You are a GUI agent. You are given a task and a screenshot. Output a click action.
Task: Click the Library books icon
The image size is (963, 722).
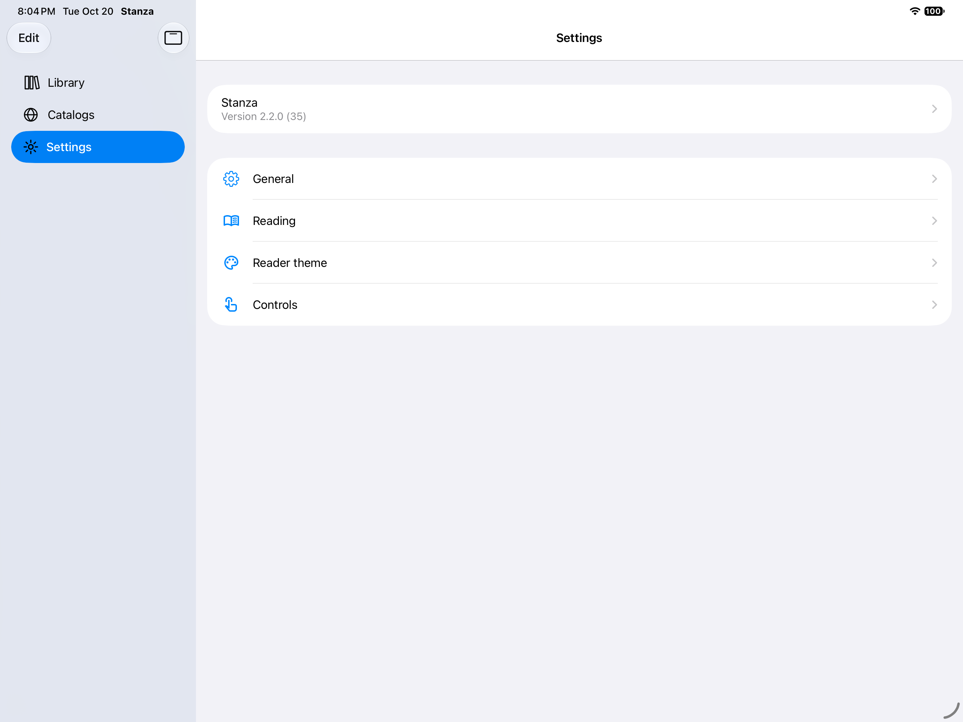pyautogui.click(x=32, y=83)
